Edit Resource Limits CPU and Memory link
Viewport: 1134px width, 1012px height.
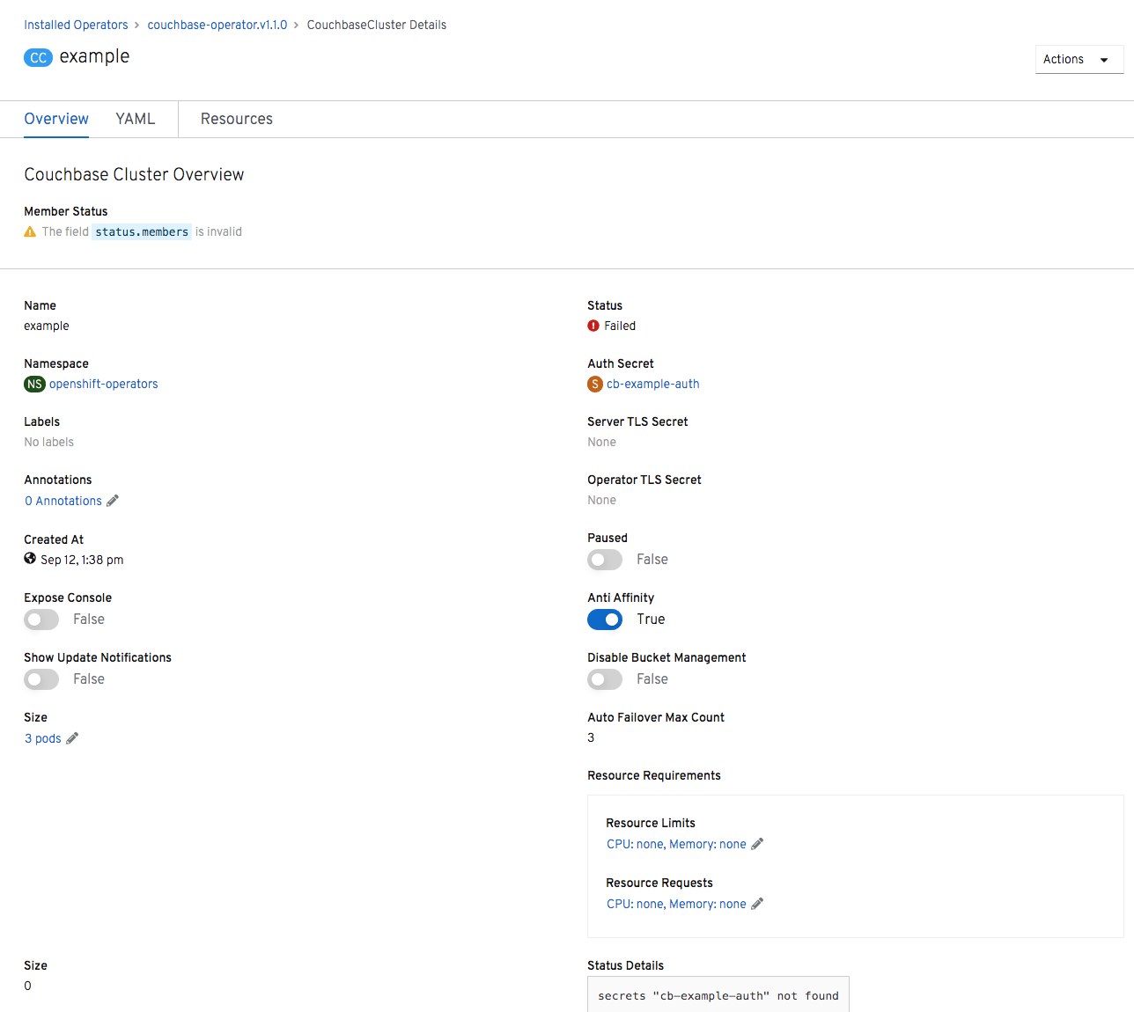676,844
